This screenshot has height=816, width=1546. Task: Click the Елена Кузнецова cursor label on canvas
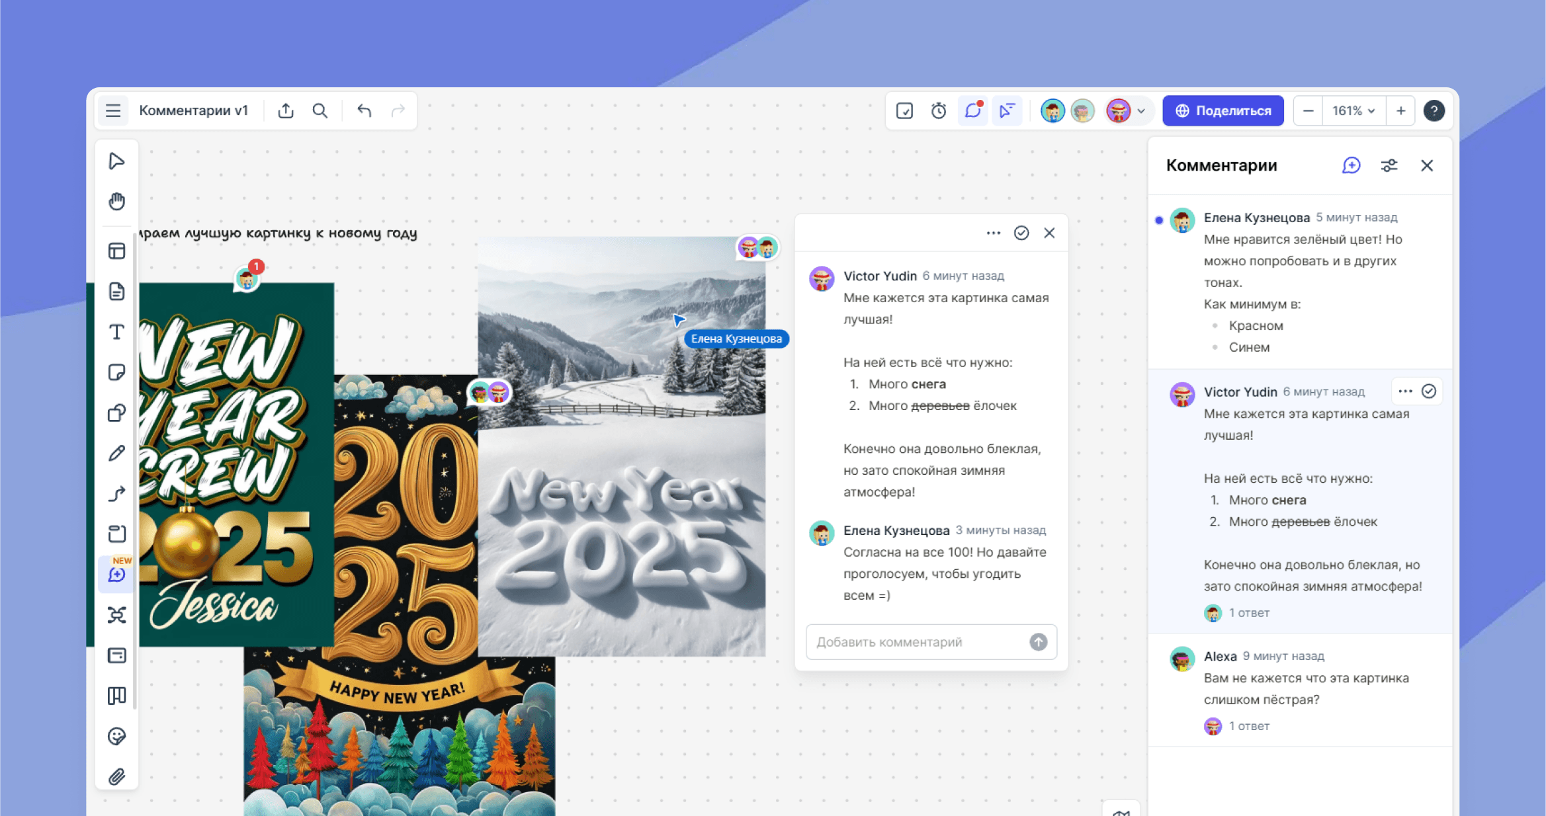pyautogui.click(x=736, y=339)
